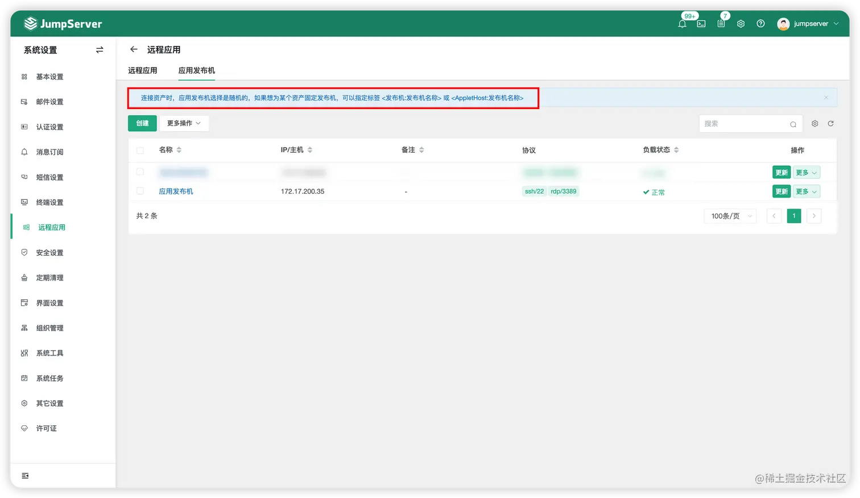This screenshot has width=860, height=498.
Task: Open the notifications bell icon
Action: (682, 24)
